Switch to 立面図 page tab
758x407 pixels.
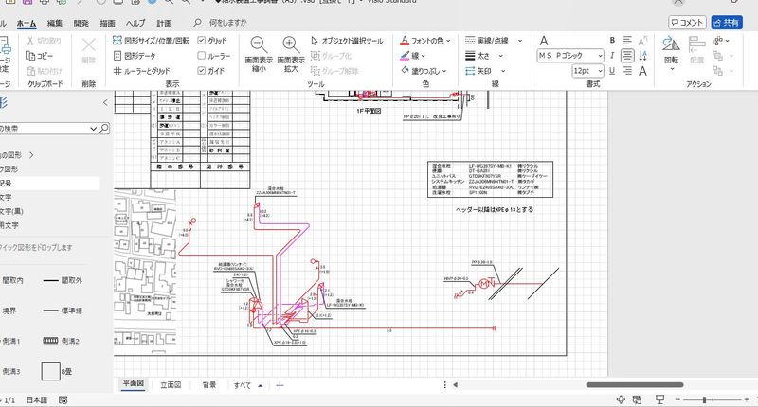(x=171, y=385)
